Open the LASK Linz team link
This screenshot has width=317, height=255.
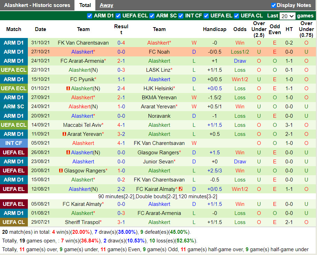(x=159, y=70)
